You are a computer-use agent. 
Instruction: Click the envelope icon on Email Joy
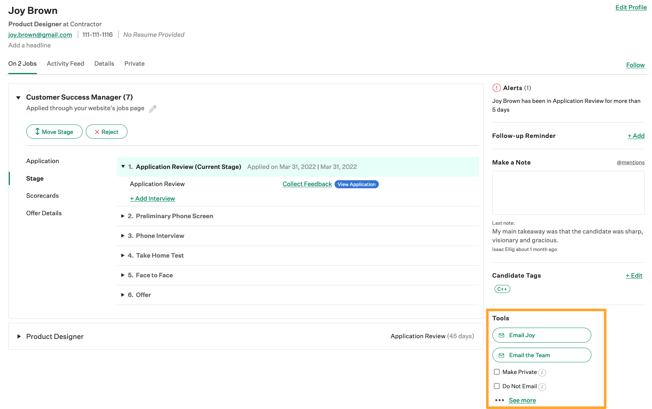tap(502, 335)
